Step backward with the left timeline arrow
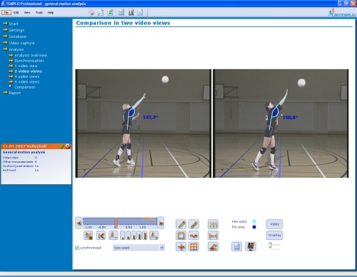357x277 pixels. click(x=79, y=223)
